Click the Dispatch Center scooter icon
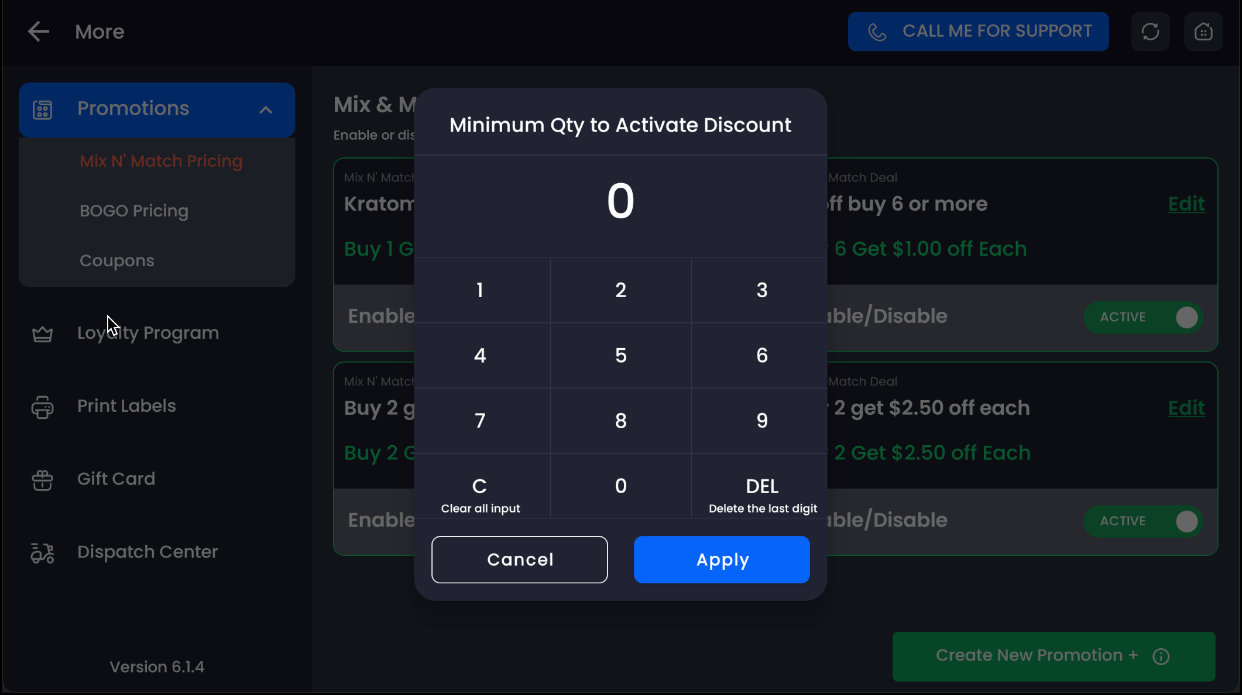The width and height of the screenshot is (1242, 695). click(42, 553)
